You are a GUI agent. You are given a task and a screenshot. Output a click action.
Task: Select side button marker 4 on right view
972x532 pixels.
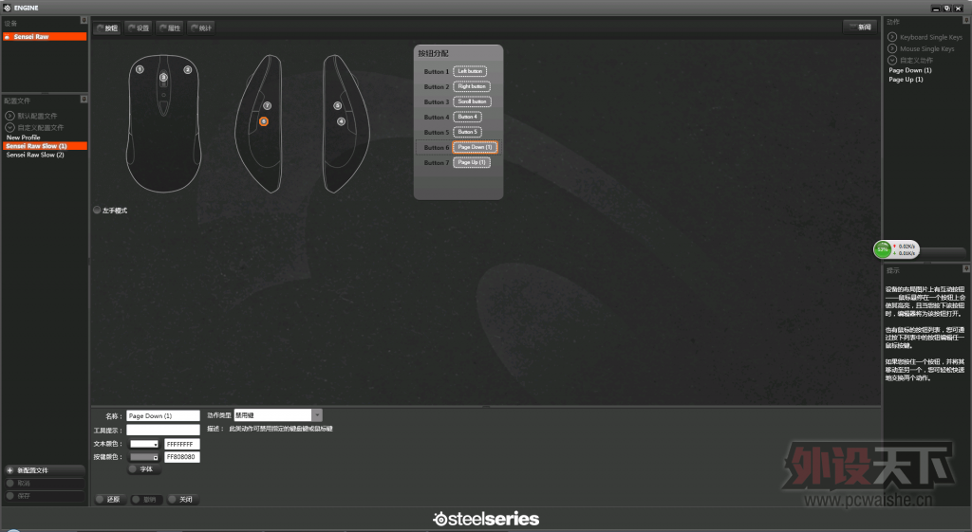pyautogui.click(x=341, y=121)
